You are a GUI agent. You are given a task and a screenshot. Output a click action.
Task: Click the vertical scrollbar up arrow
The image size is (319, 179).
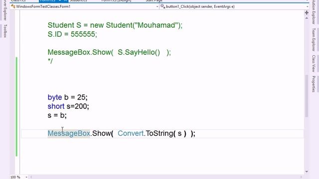[x=307, y=18]
